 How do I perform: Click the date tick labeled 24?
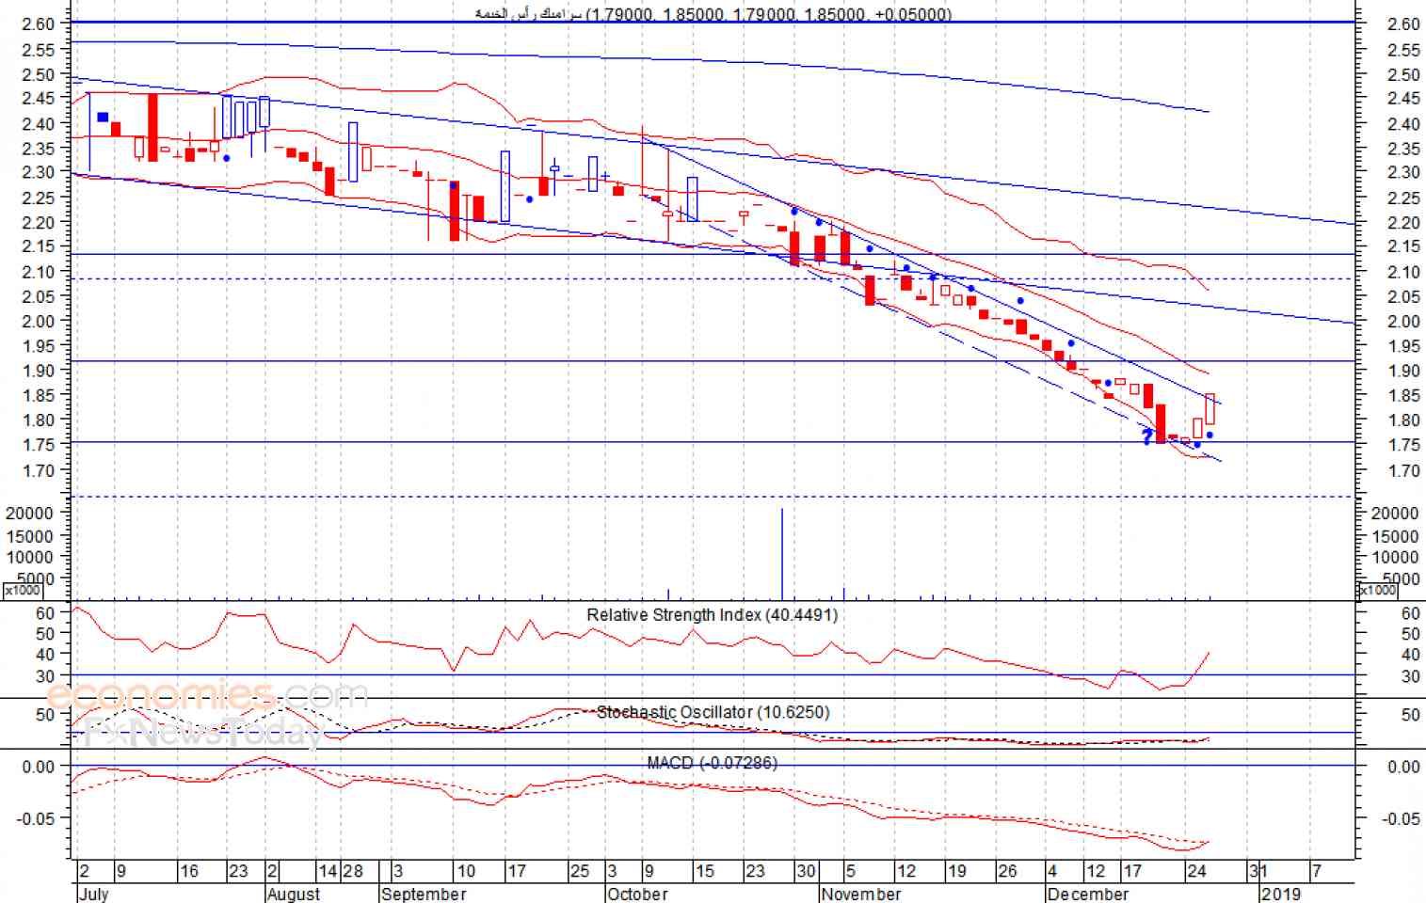(1196, 871)
